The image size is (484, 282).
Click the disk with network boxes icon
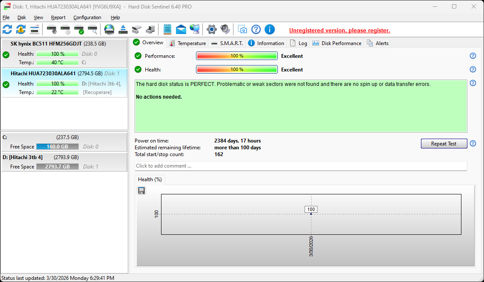point(137,30)
